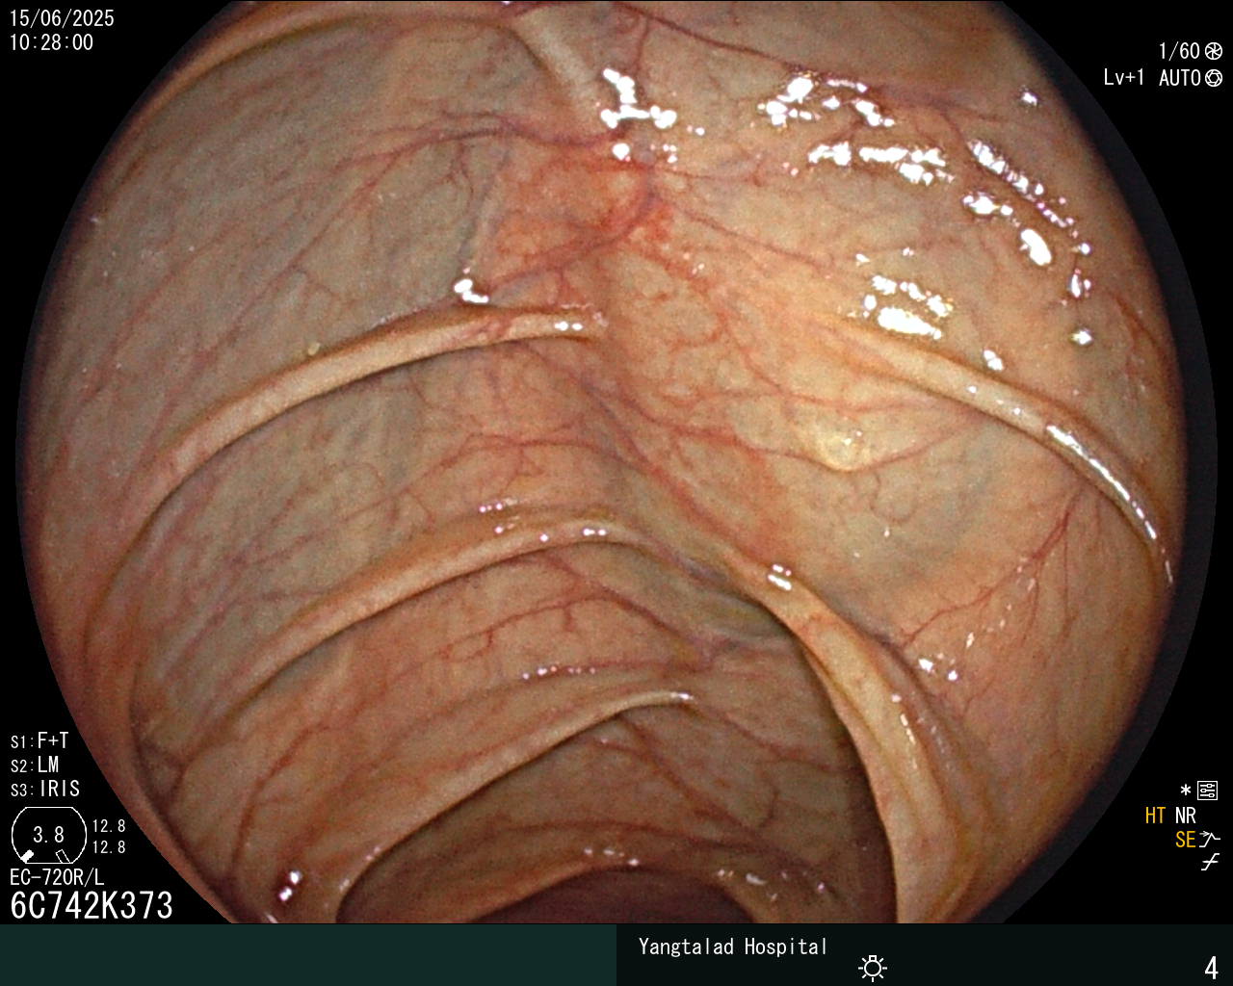Click the image counter number 4
This screenshot has width=1233, height=986.
click(1211, 967)
